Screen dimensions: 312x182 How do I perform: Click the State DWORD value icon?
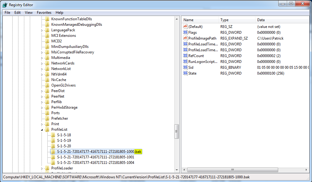[185, 73]
